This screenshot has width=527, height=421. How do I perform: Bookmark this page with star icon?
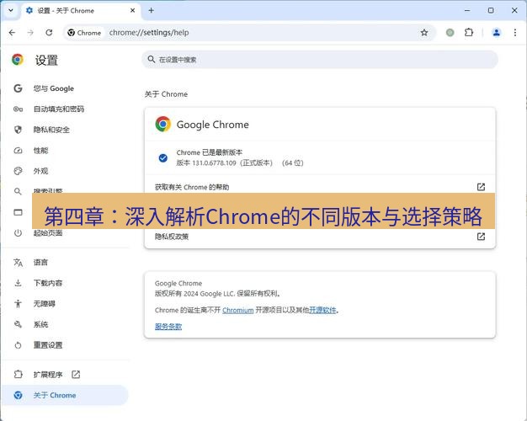click(424, 33)
